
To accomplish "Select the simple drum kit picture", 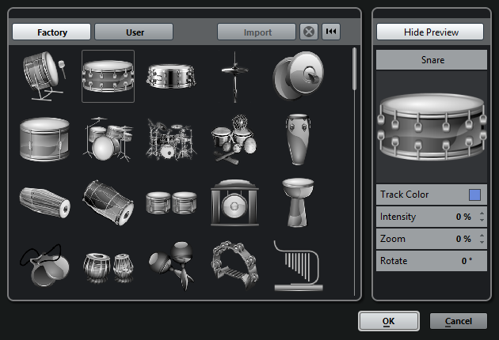I will [108, 139].
